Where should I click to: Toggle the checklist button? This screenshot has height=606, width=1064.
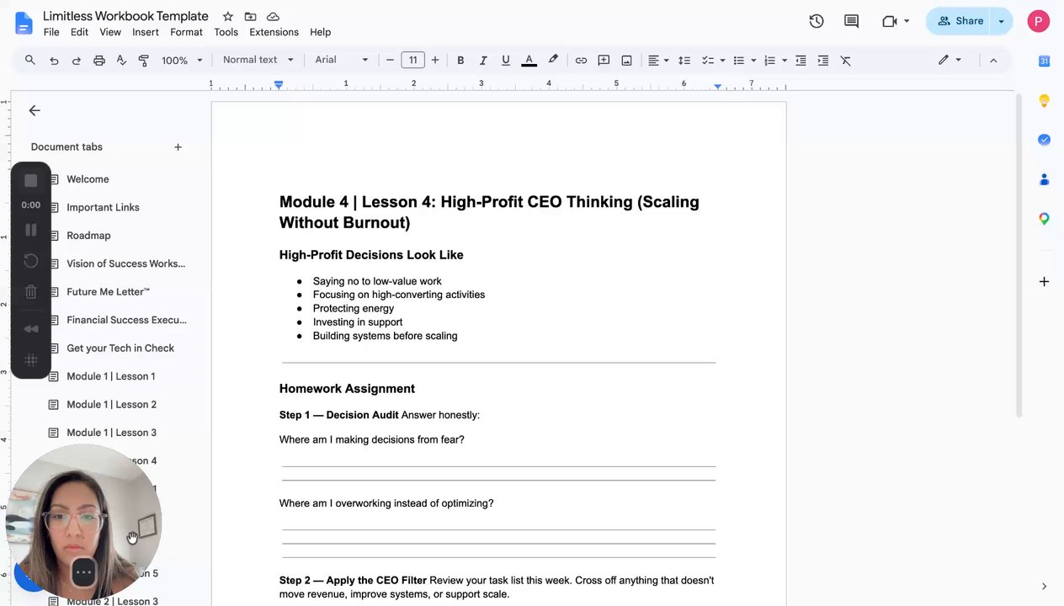pos(708,60)
